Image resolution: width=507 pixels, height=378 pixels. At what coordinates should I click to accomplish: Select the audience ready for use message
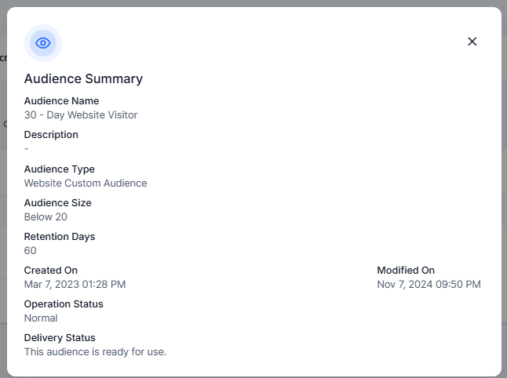pyautogui.click(x=95, y=352)
